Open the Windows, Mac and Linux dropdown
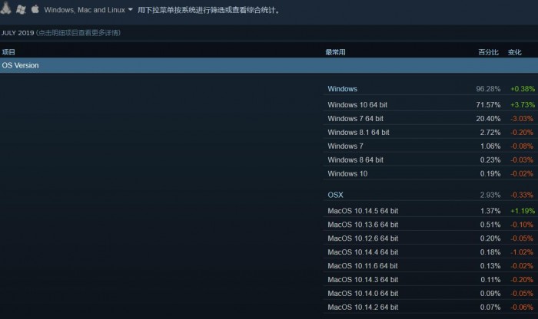 88,10
